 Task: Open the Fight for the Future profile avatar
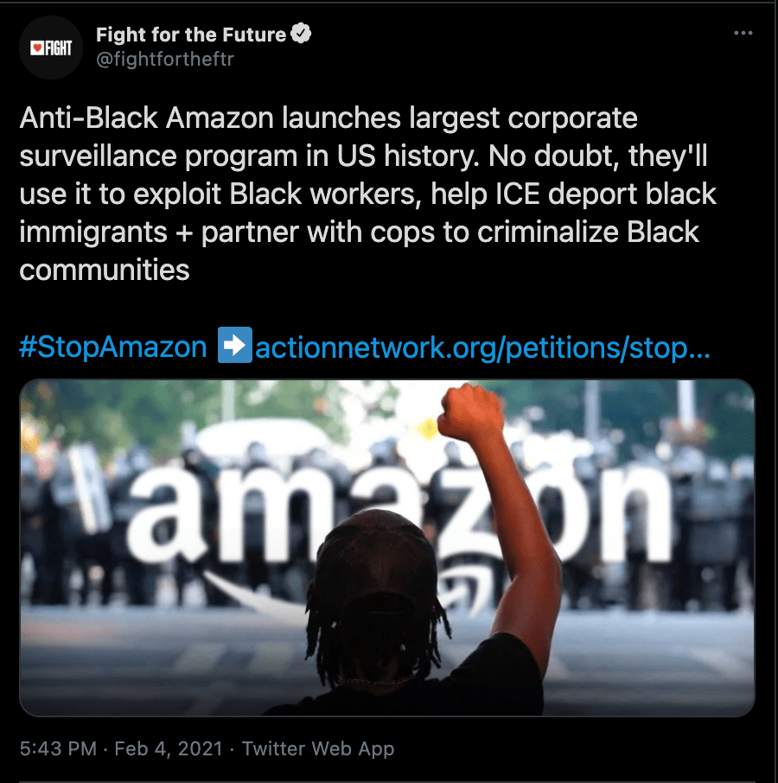(x=51, y=48)
